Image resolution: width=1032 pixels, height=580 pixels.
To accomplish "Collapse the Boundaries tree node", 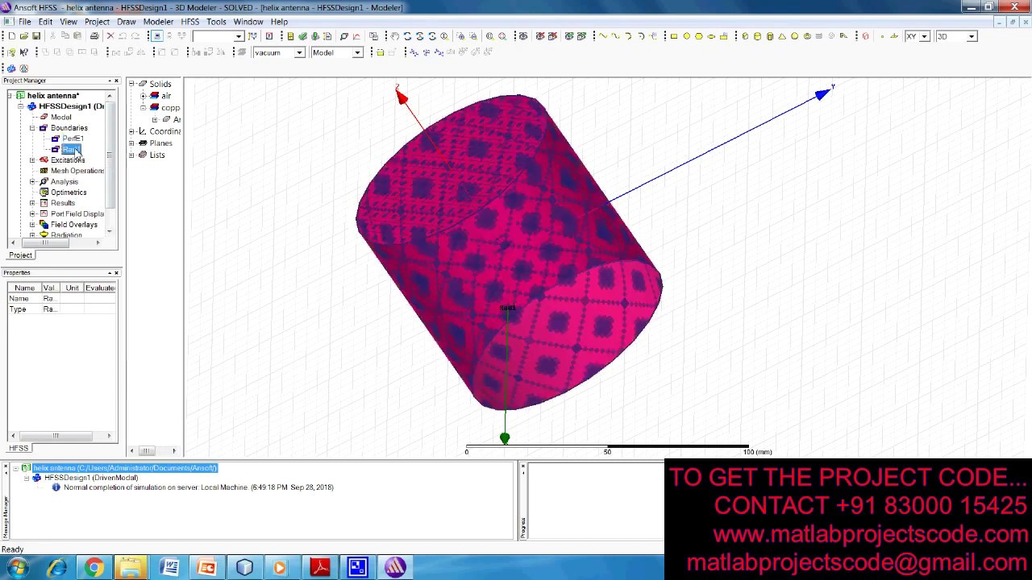I will [x=32, y=128].
